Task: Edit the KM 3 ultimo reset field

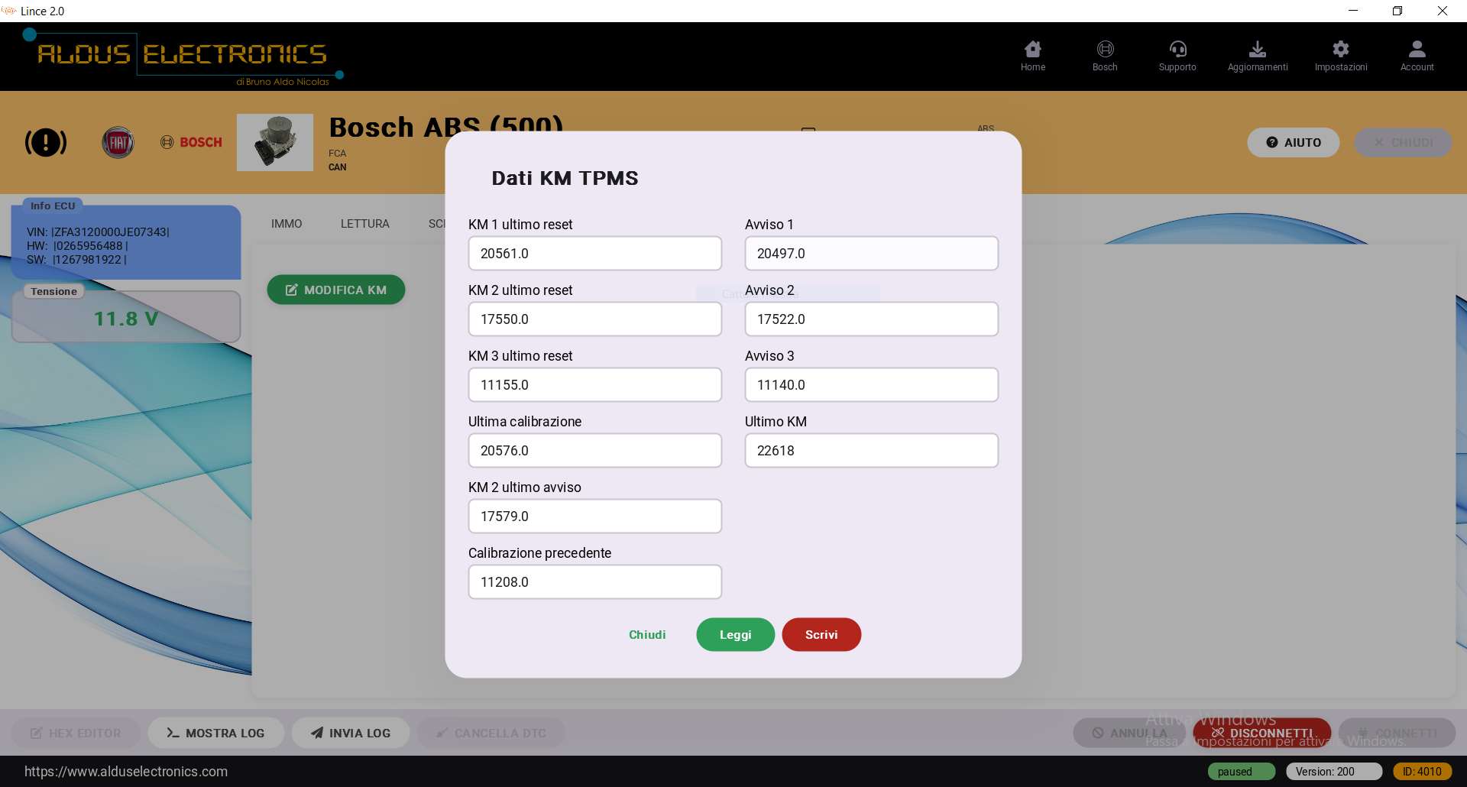Action: (594, 384)
